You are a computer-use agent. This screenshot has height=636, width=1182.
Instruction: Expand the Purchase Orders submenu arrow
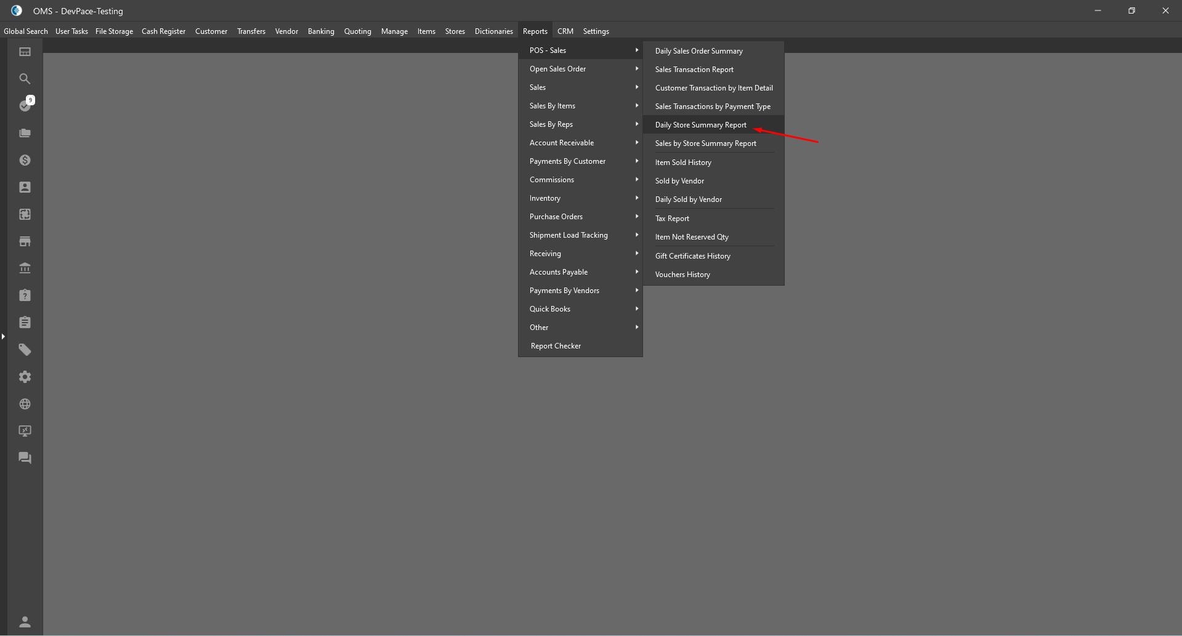pyautogui.click(x=637, y=216)
